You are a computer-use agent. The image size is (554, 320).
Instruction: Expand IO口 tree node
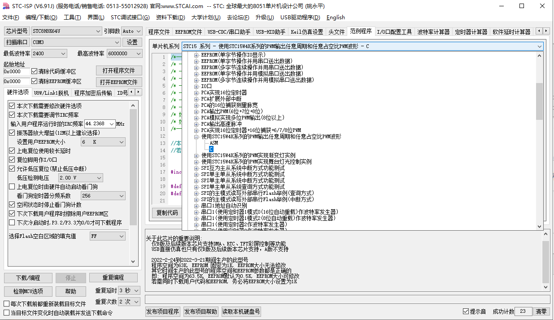[x=196, y=86]
